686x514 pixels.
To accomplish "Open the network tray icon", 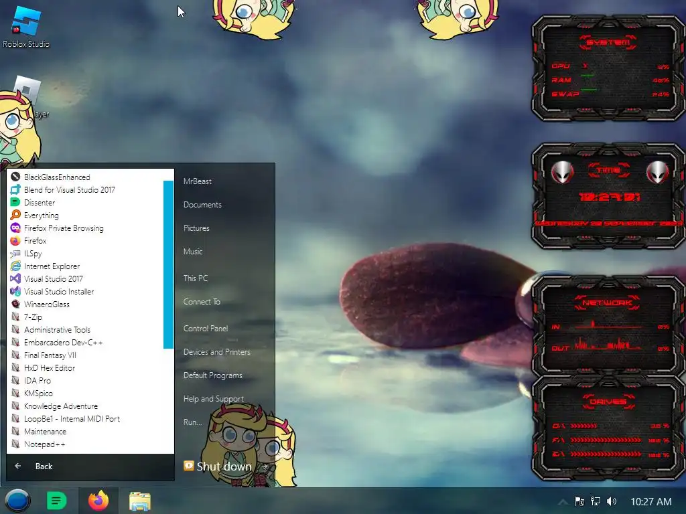I will [596, 501].
